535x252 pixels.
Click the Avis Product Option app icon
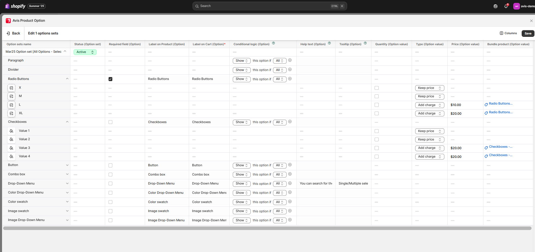pyautogui.click(x=8, y=21)
